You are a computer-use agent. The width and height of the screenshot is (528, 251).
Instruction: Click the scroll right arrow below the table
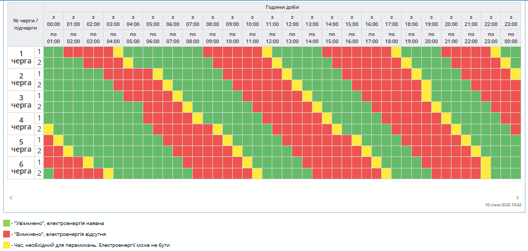(x=517, y=197)
